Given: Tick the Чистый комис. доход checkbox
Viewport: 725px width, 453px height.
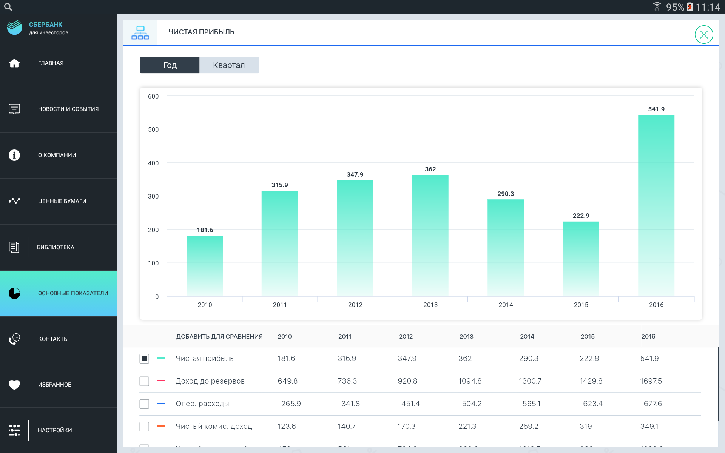Looking at the screenshot, I should coord(144,427).
